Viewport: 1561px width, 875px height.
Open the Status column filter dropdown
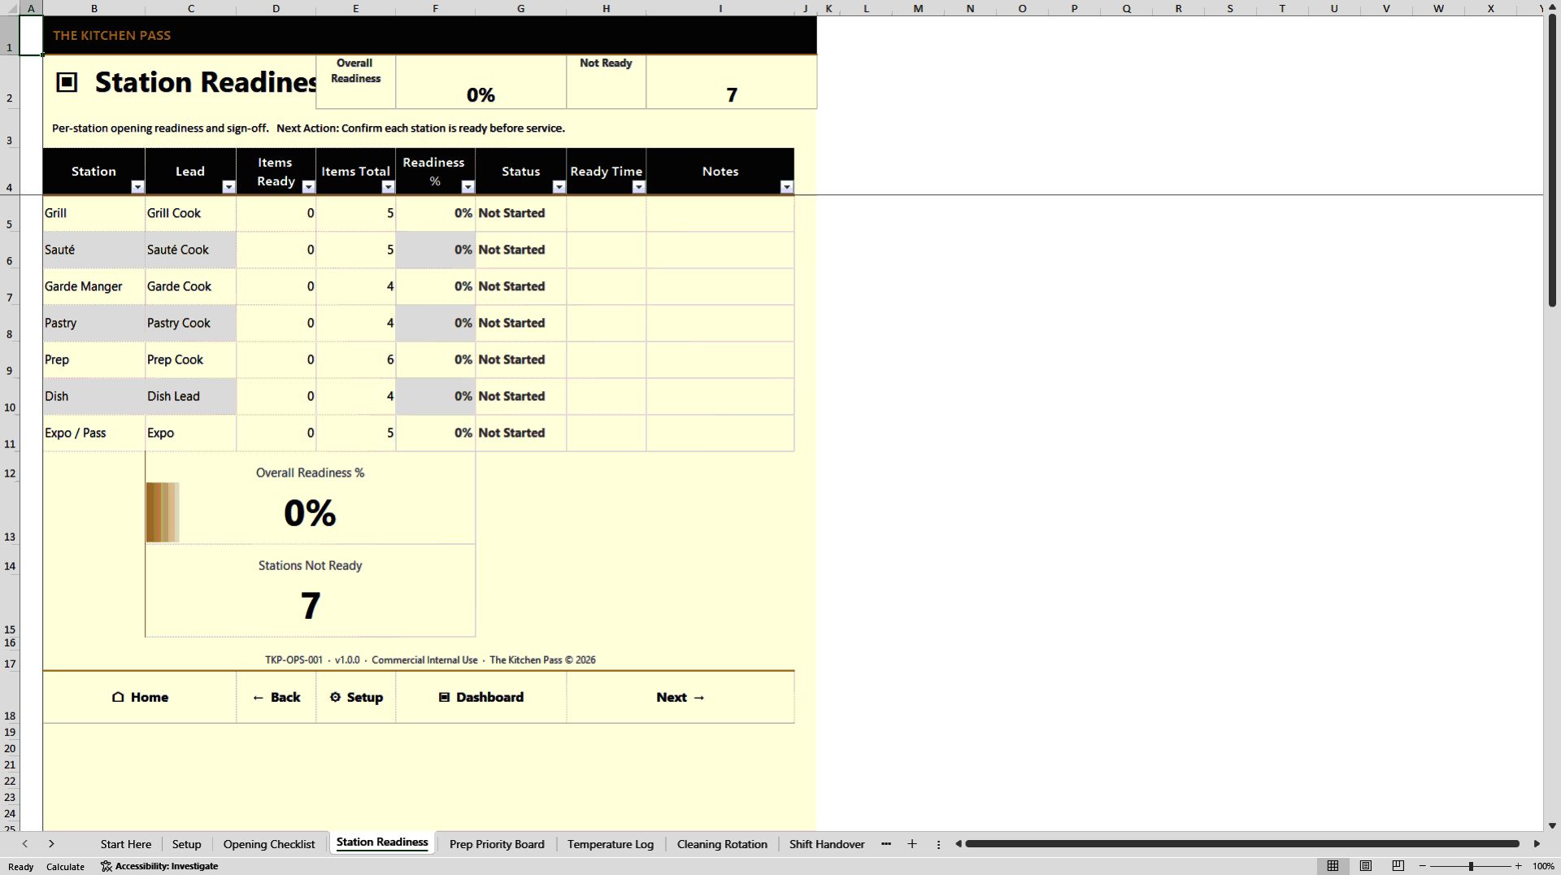point(559,187)
